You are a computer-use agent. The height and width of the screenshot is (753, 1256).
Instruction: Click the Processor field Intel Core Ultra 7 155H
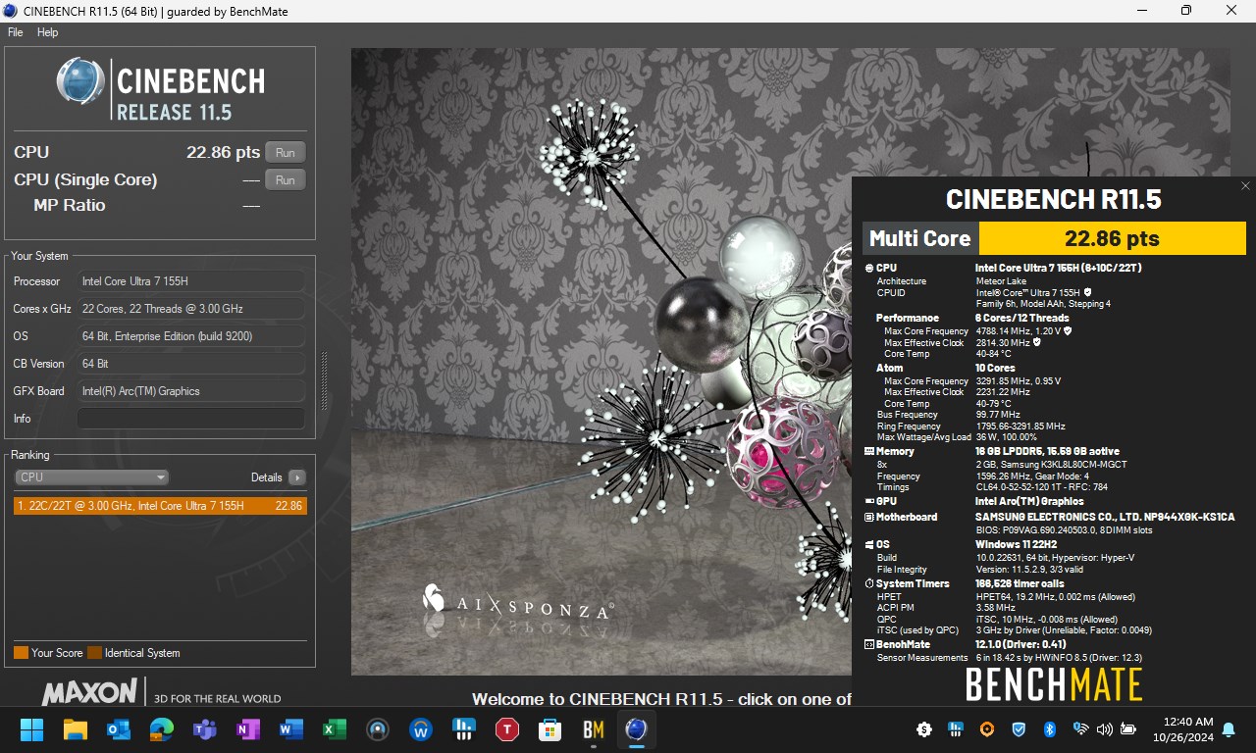tap(191, 281)
